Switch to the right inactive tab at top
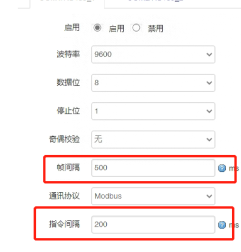Image resolution: width=241 pixels, height=252 pixels. coord(173,3)
